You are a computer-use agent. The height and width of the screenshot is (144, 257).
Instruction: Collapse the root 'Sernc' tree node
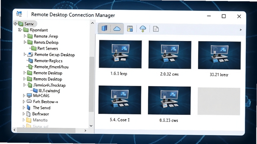[x=15, y=24]
